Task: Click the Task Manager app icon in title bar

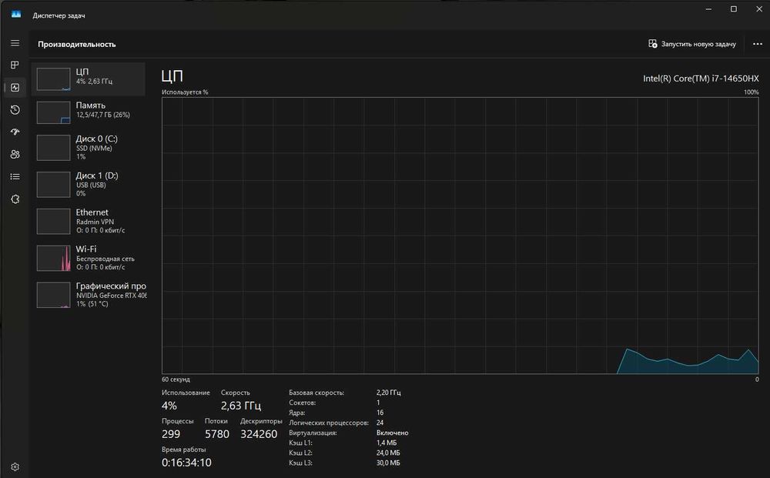Action: [16, 15]
